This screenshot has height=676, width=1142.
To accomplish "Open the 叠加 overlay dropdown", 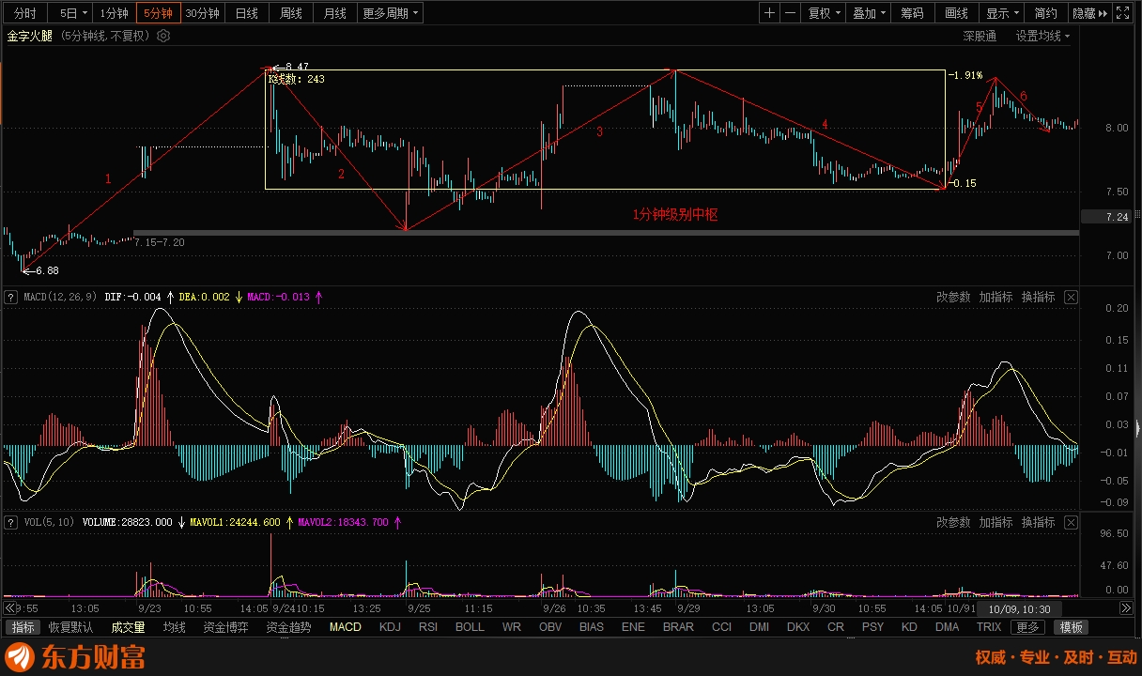I will [x=869, y=13].
